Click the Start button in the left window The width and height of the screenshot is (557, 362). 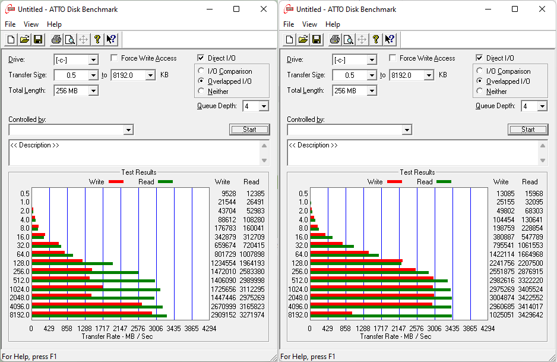point(249,130)
